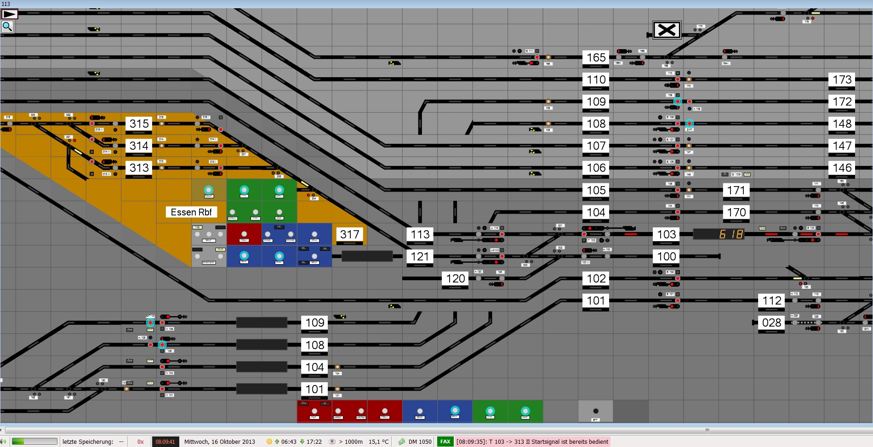This screenshot has height=447, width=873.
Task: Select track label 170
Action: click(x=736, y=212)
